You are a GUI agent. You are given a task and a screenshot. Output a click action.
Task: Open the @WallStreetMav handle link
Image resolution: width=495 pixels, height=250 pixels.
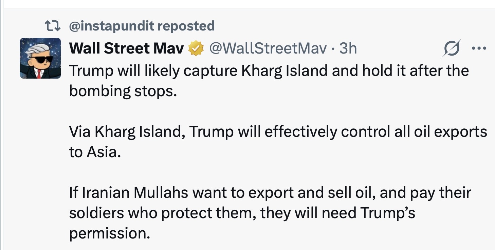coord(268,49)
